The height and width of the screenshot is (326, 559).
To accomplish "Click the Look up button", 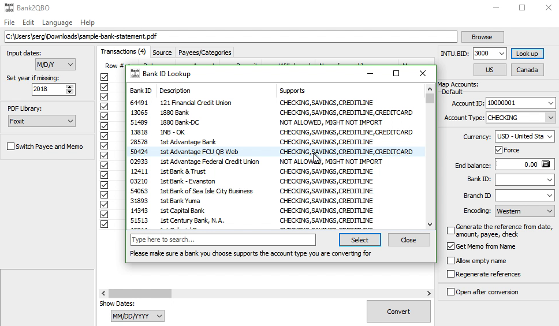I will coord(527,54).
